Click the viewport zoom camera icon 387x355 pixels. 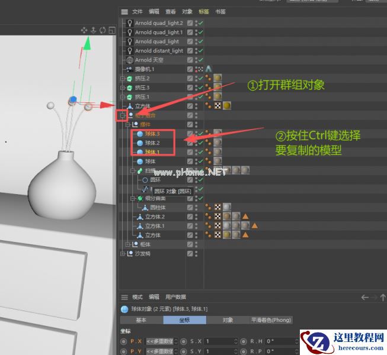pos(93,30)
